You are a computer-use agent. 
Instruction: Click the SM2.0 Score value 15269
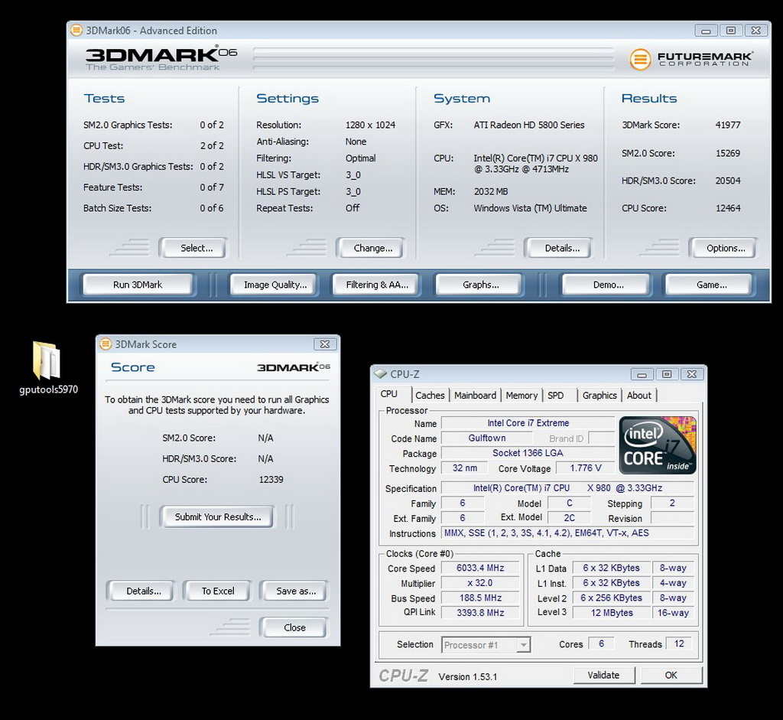pos(728,153)
